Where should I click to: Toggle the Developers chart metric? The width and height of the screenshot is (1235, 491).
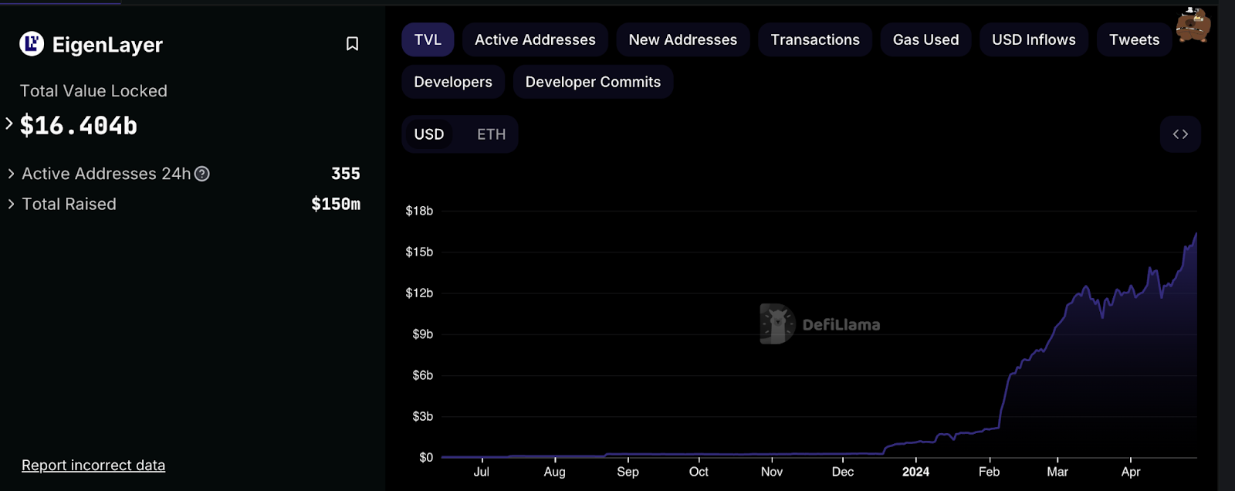453,82
